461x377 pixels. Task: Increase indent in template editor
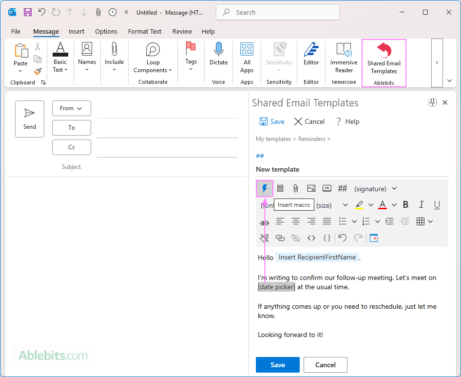click(389, 221)
